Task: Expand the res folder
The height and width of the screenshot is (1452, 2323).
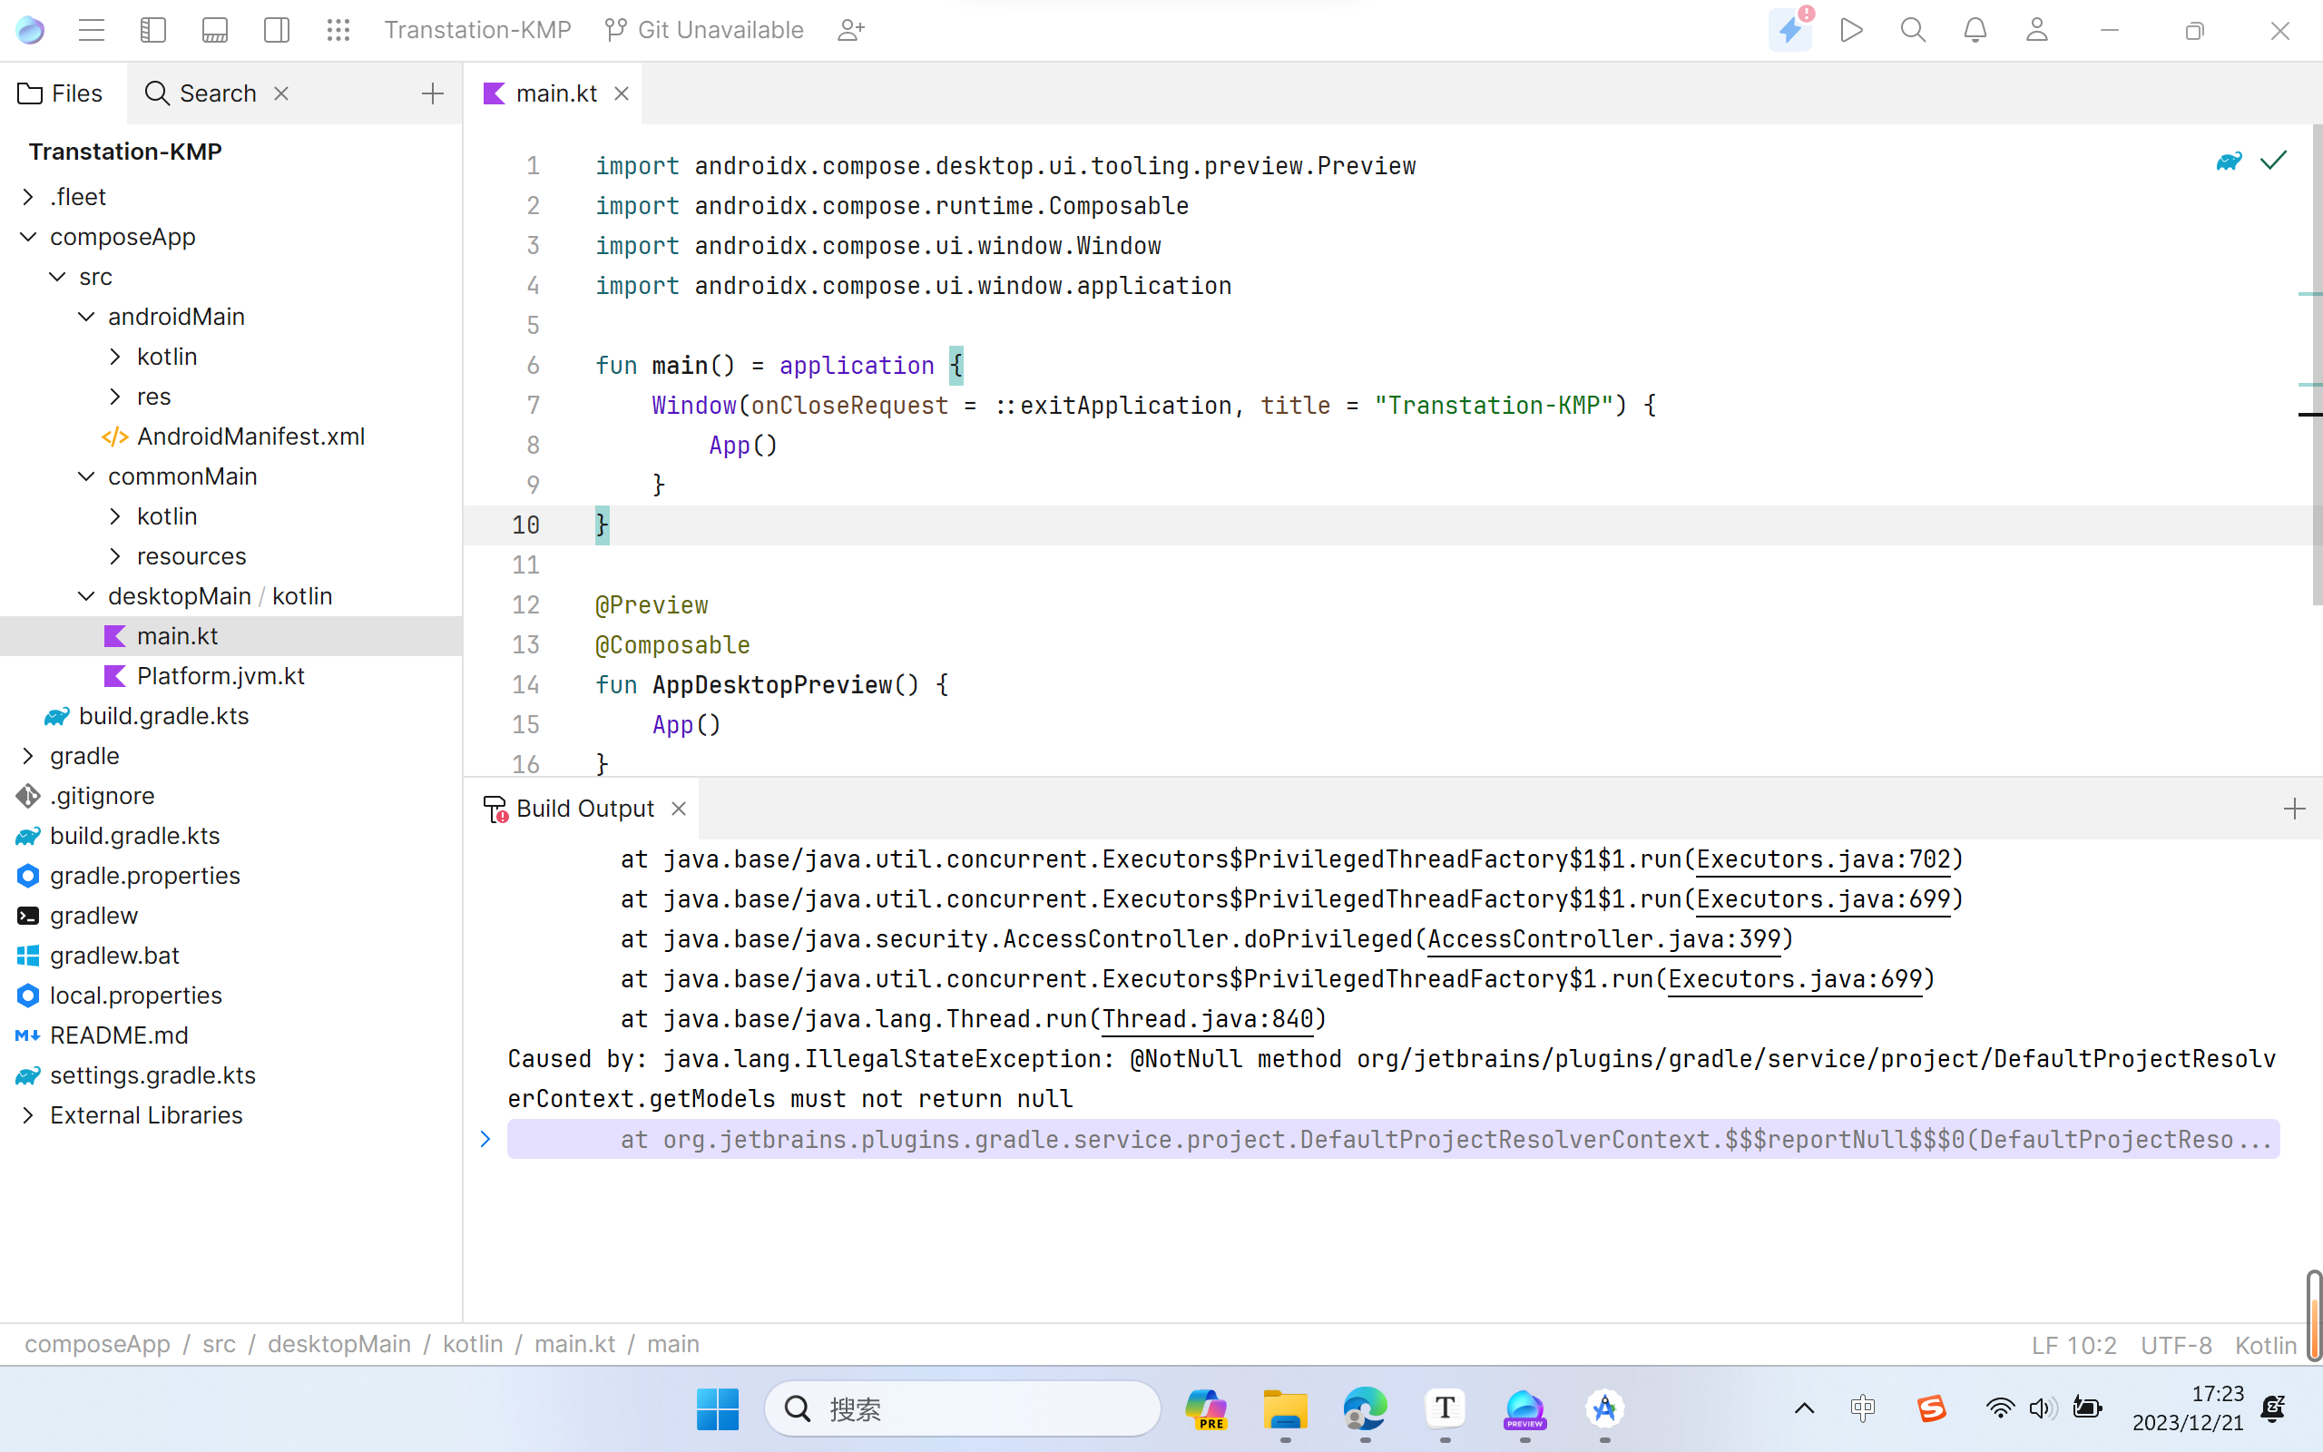Action: tap(115, 397)
